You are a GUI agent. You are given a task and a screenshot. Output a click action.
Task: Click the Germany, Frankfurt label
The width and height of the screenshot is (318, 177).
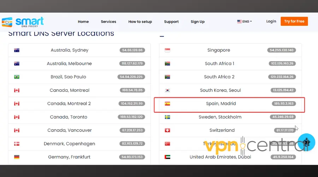click(x=69, y=157)
